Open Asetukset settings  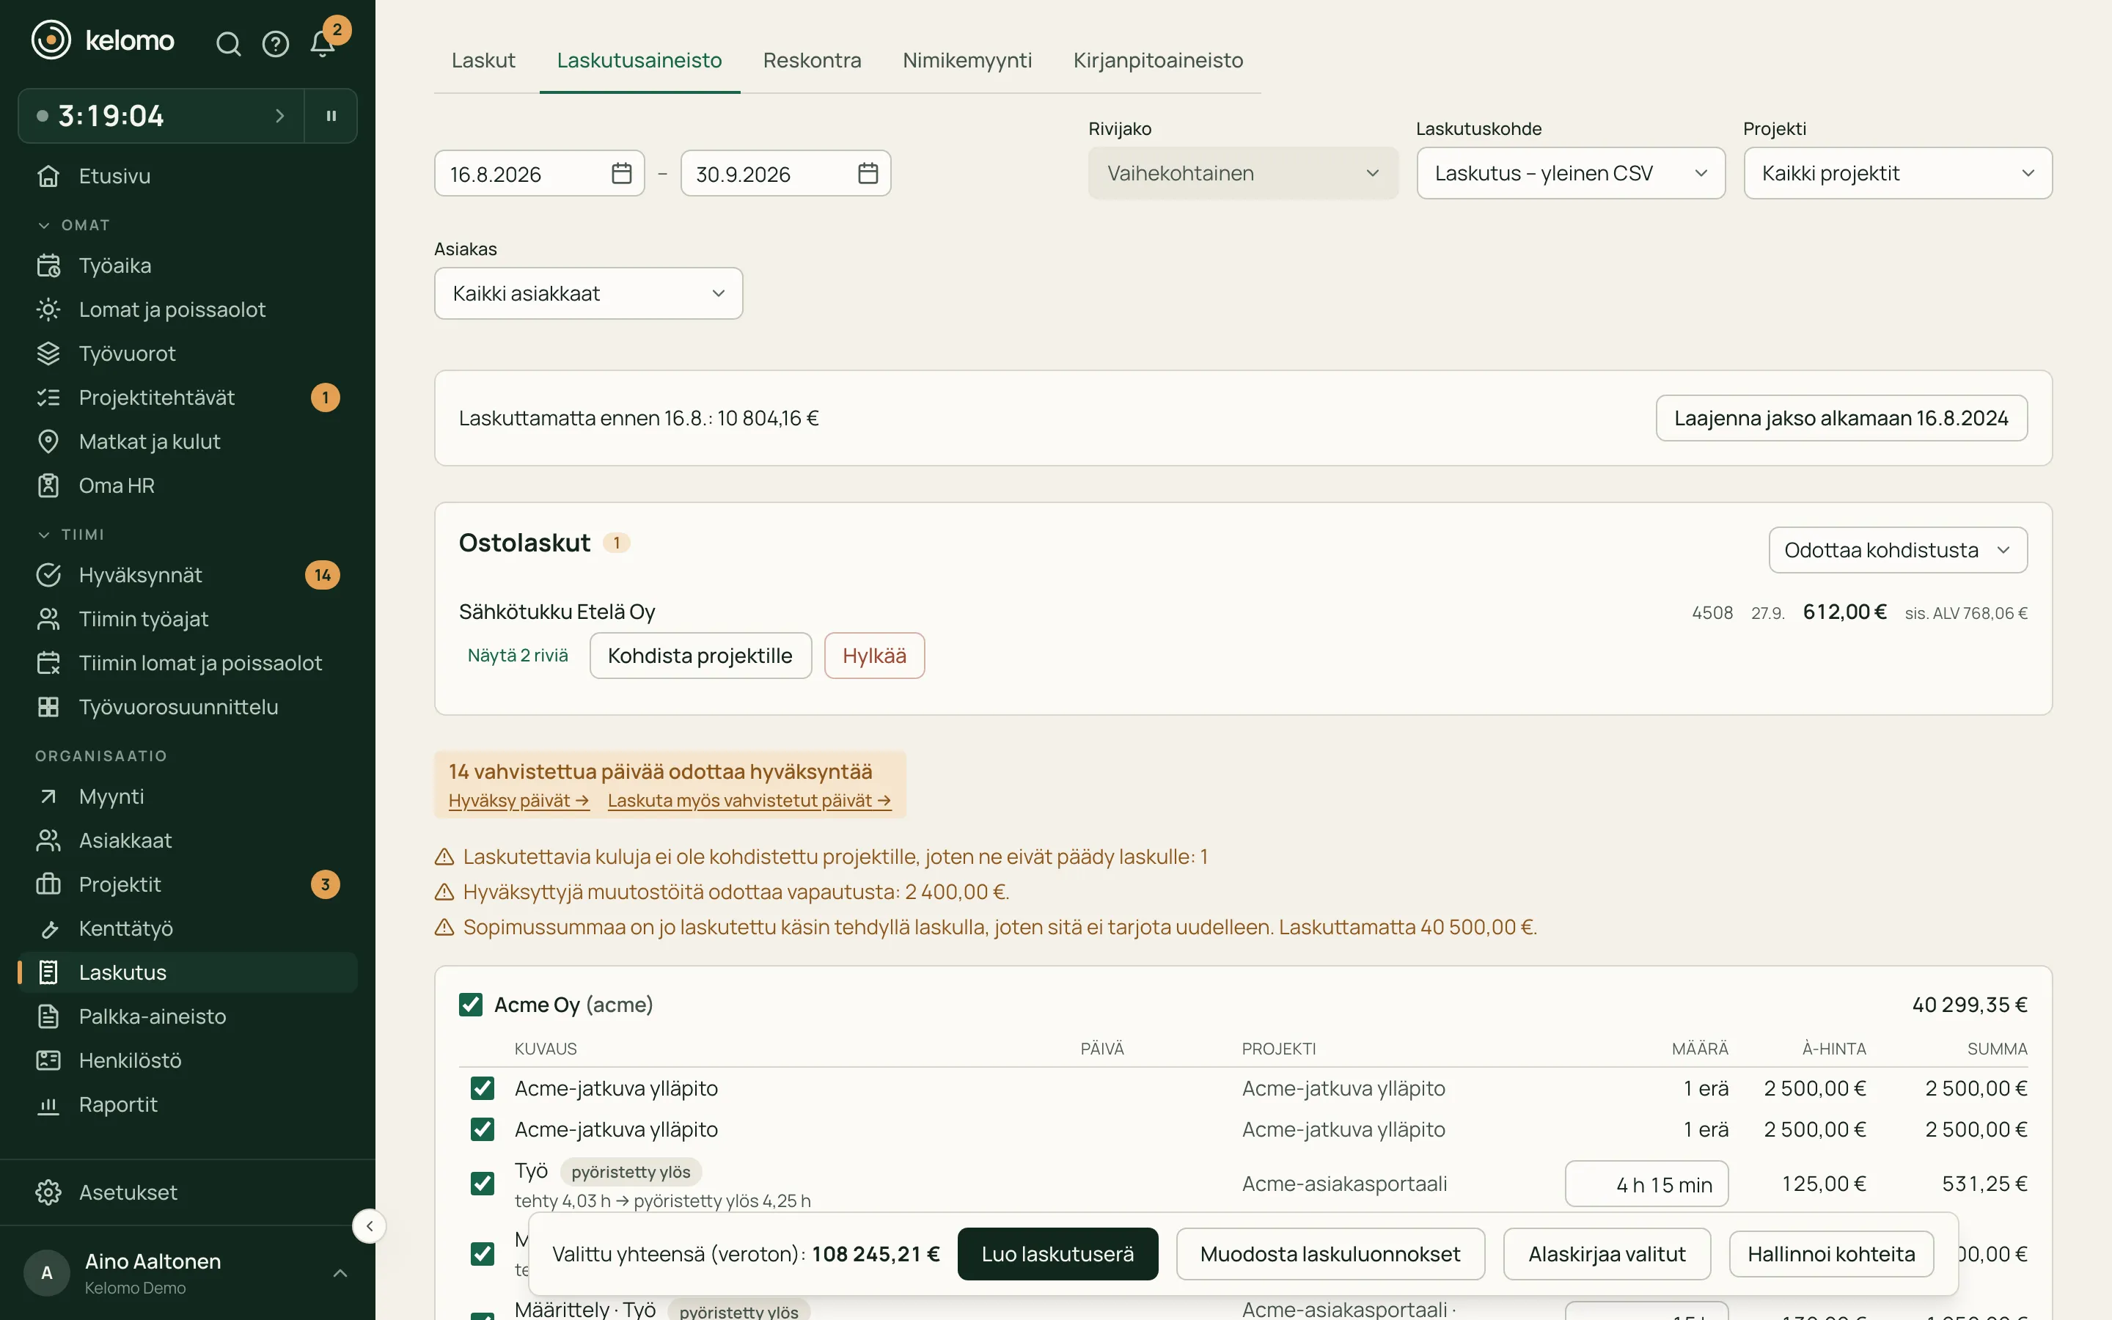tap(188, 1192)
